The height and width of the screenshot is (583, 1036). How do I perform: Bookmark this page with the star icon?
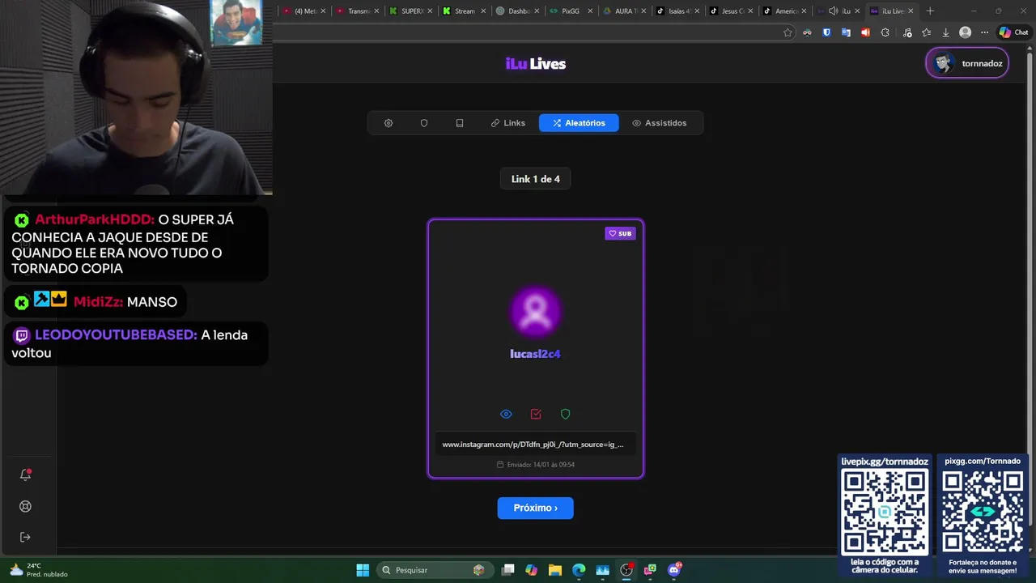coord(788,32)
